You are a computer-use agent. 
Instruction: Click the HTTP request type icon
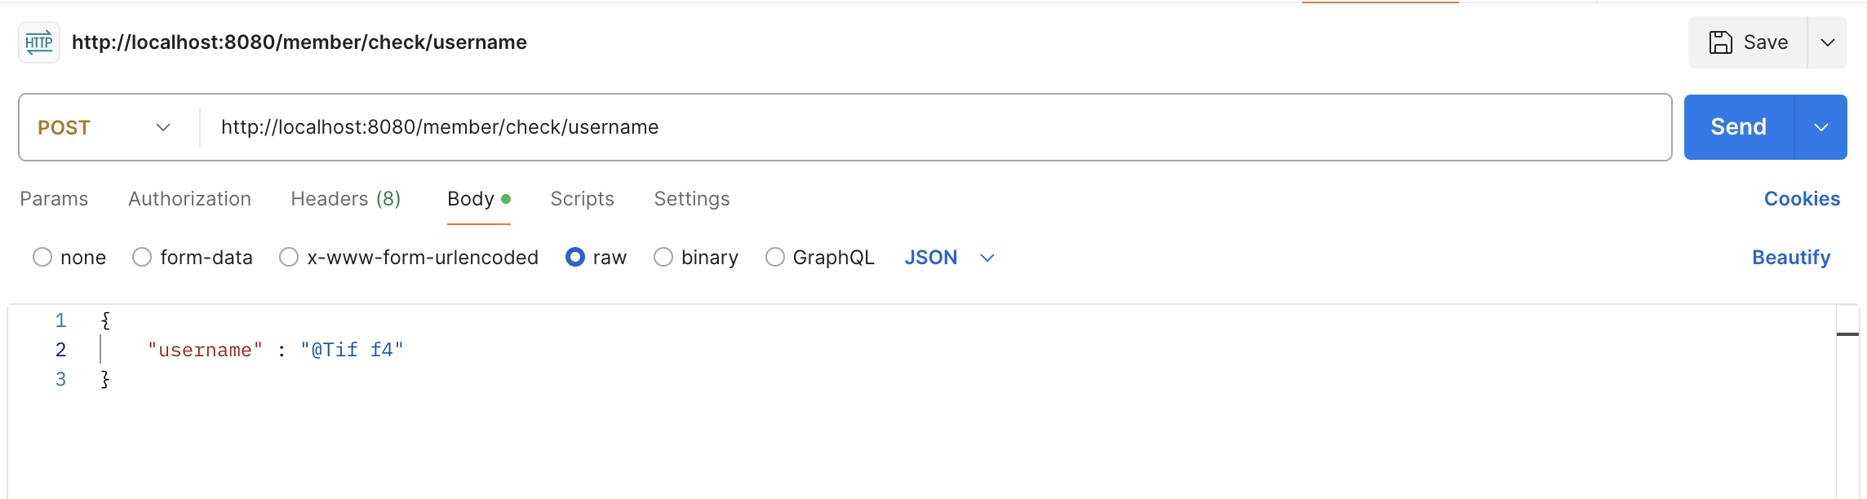[39, 42]
